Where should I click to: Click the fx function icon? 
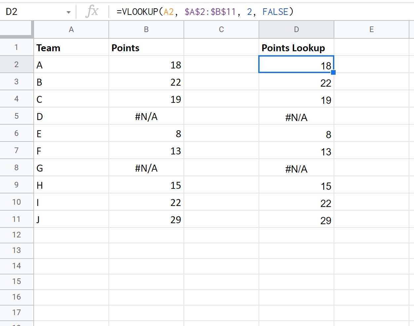tap(92, 12)
